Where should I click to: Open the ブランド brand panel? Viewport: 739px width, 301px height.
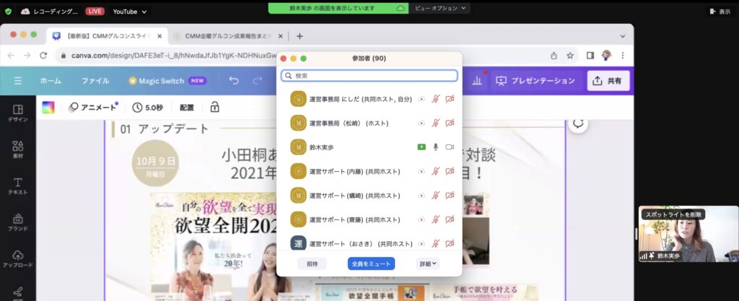[18, 222]
